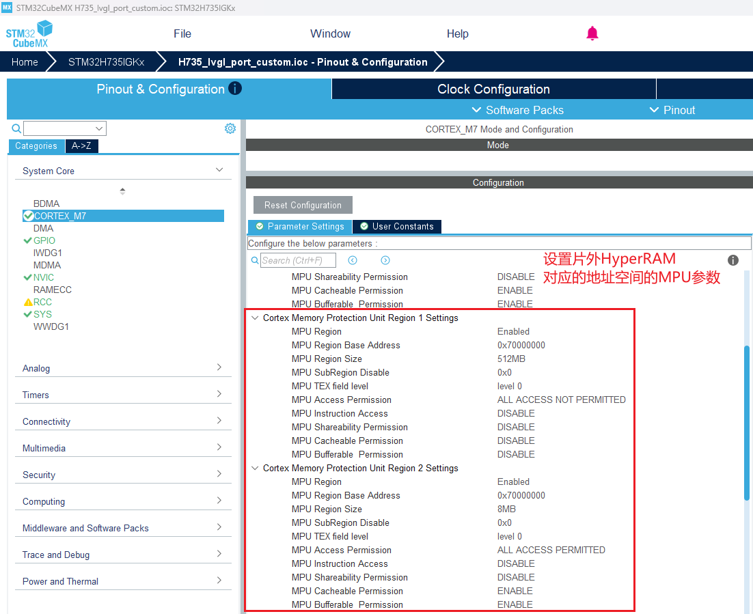Open the Software Packs dropdown
The height and width of the screenshot is (614, 753).
coord(518,110)
